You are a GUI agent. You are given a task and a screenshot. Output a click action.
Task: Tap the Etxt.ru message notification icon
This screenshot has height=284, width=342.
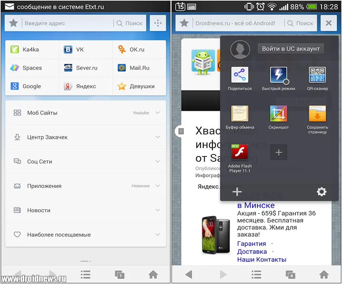[10, 7]
